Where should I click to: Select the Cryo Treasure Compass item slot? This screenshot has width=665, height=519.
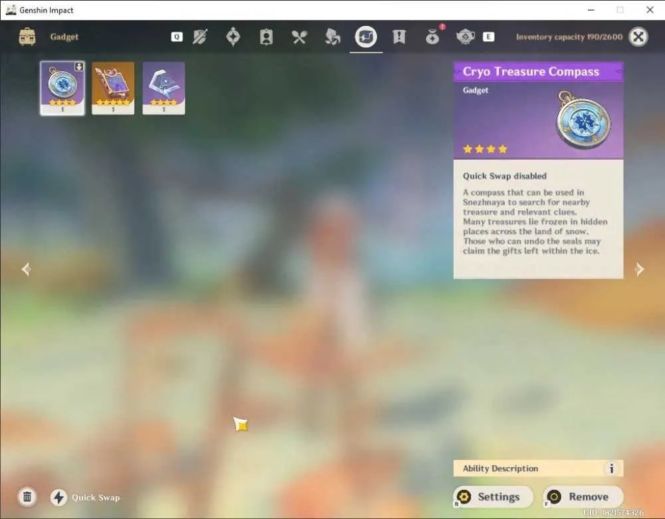click(63, 88)
